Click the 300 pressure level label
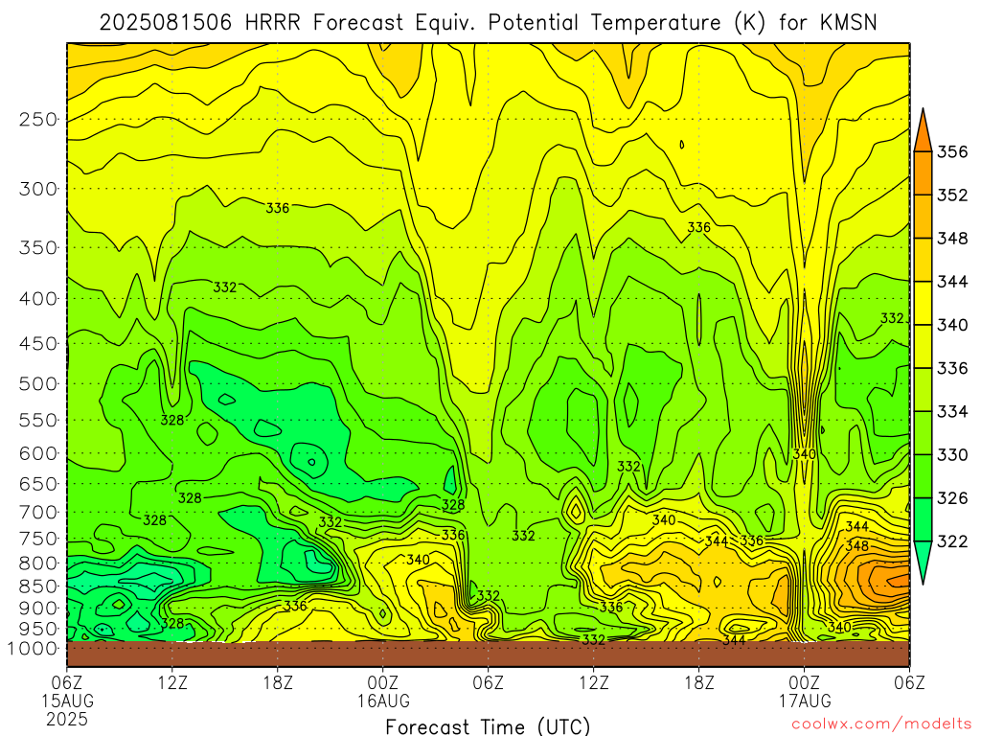This screenshot has height=736, width=981. pos(38,189)
